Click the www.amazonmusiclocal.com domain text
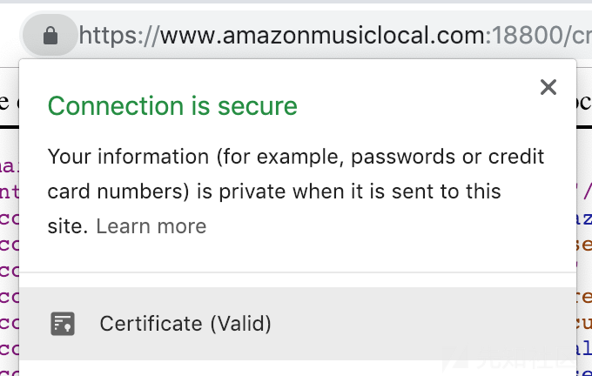592x376 pixels. (x=323, y=36)
